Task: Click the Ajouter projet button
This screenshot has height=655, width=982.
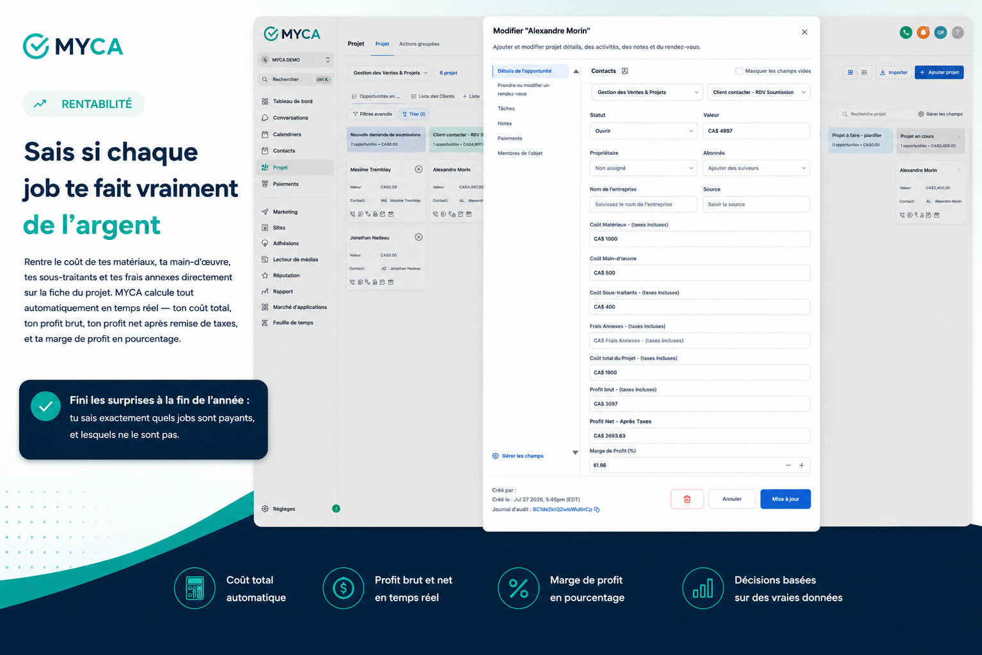Action: point(939,72)
